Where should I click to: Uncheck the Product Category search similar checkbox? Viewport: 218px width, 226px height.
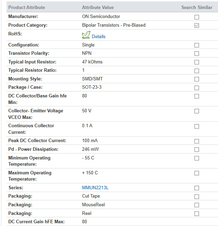tap(197, 25)
